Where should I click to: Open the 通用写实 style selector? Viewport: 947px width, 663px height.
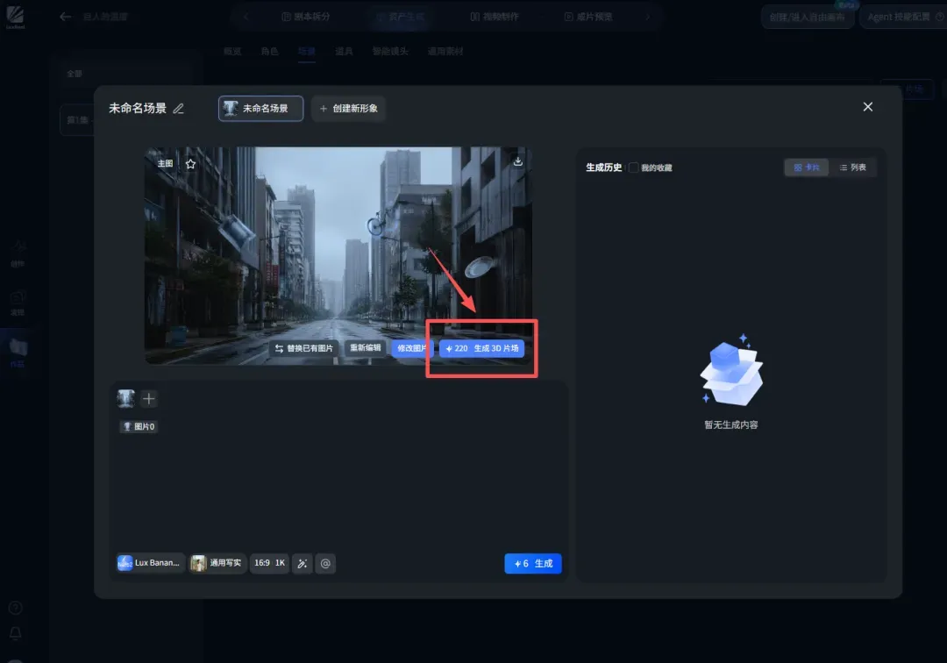[x=217, y=563]
